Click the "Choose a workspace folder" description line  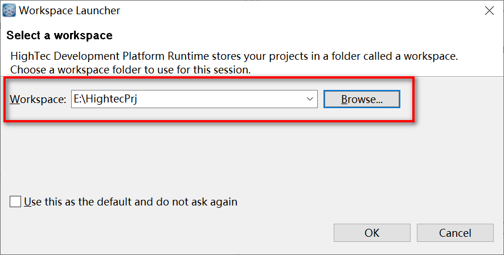[x=130, y=69]
